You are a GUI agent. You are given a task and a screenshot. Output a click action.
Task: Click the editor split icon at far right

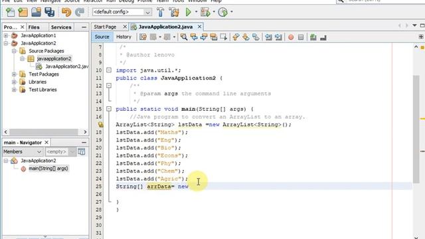[421, 37]
